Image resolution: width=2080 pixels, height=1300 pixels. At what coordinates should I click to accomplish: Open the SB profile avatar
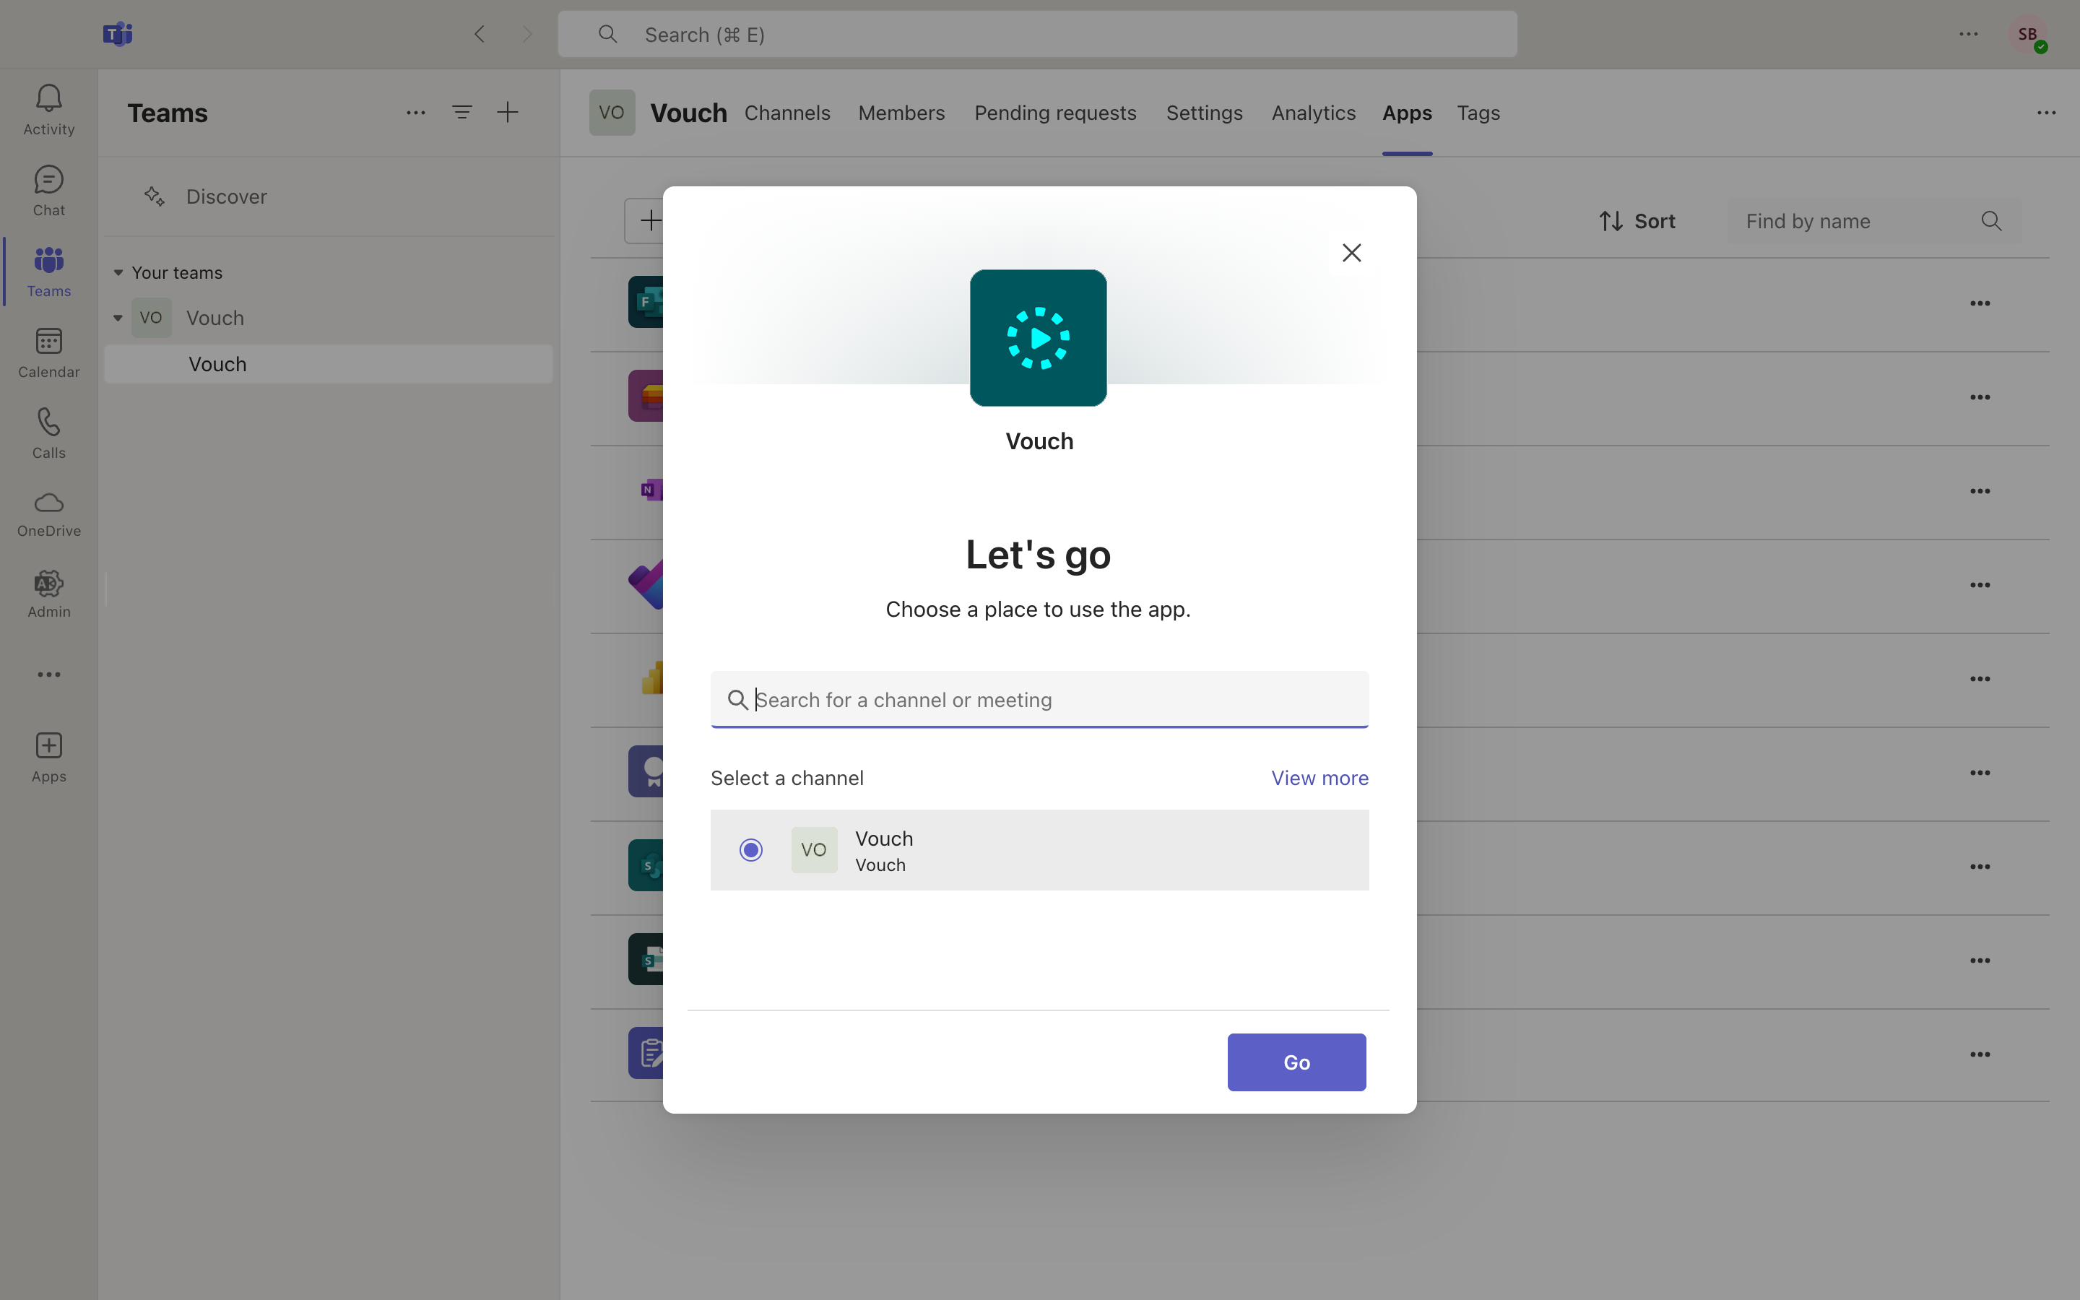click(x=2027, y=35)
